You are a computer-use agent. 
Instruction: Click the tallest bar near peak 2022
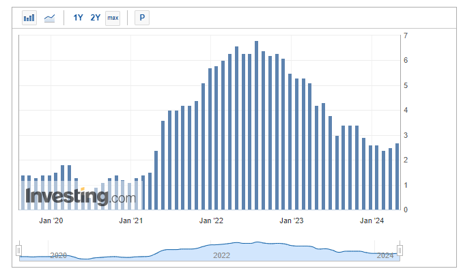[x=256, y=125]
